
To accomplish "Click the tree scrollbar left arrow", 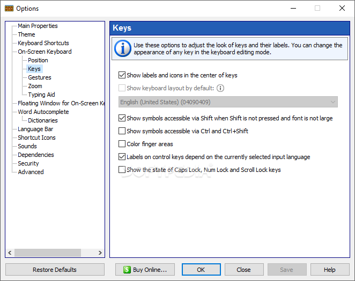I will 10,253.
